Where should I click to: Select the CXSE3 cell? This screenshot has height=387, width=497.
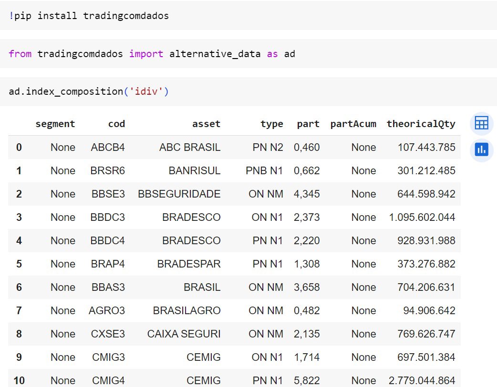(108, 334)
